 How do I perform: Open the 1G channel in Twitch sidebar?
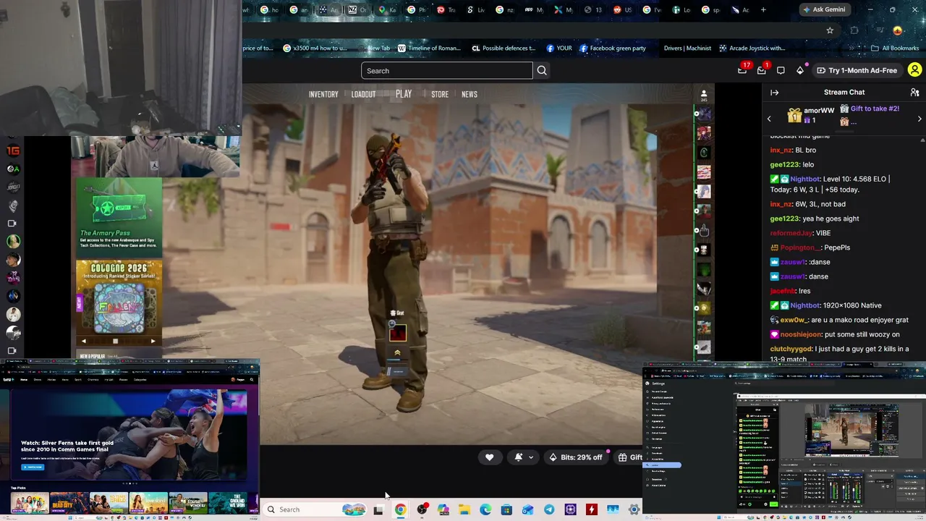(x=13, y=151)
